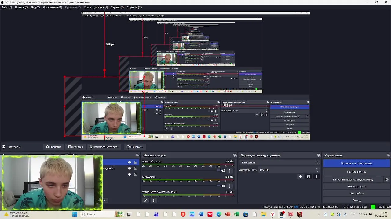Delete scene transition with trash icon
391x219 pixels.
(309, 176)
